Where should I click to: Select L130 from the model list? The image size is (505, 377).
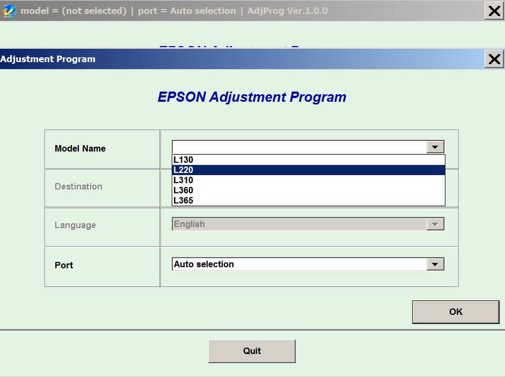pyautogui.click(x=309, y=160)
